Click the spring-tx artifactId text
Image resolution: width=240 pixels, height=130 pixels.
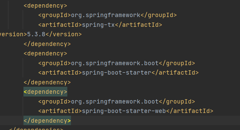point(98,25)
